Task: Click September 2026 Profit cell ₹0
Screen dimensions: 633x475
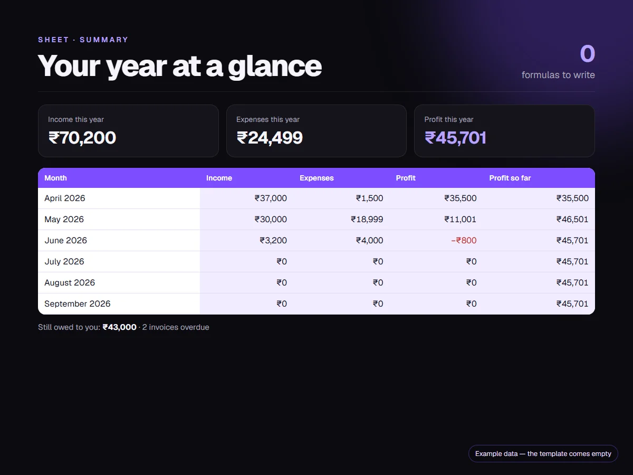Action: tap(471, 304)
